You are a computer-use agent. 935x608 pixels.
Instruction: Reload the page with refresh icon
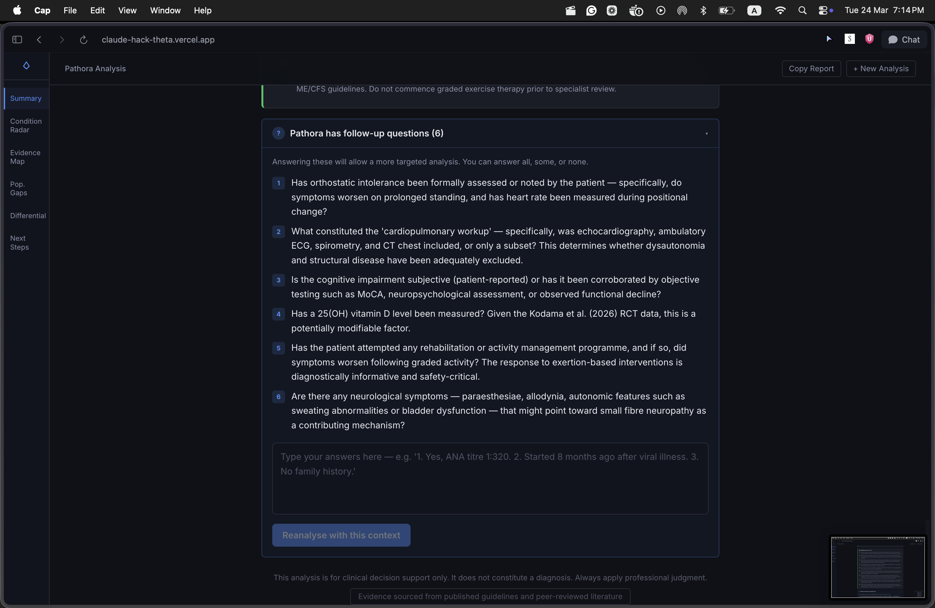83,40
